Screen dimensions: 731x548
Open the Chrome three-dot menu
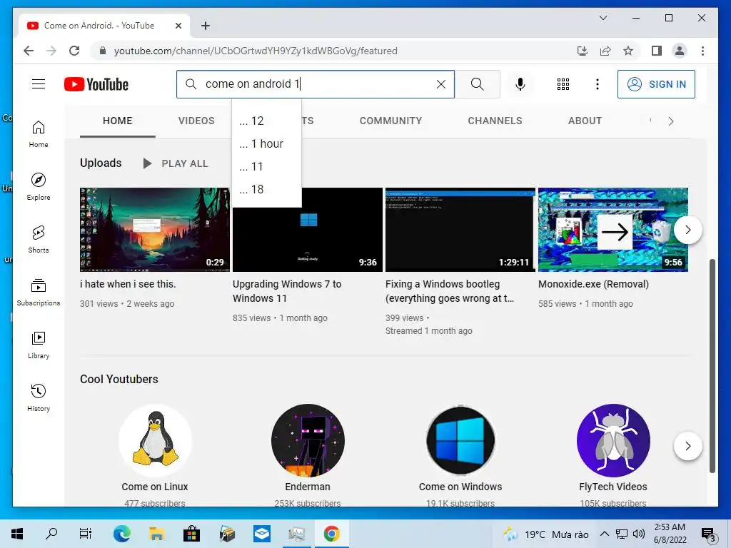pyautogui.click(x=702, y=51)
